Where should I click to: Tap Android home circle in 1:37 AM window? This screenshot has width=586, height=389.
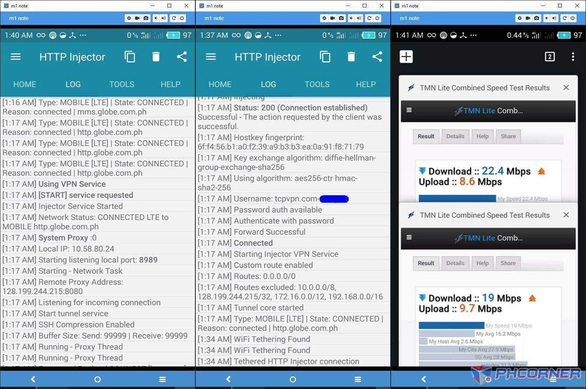[x=293, y=379]
